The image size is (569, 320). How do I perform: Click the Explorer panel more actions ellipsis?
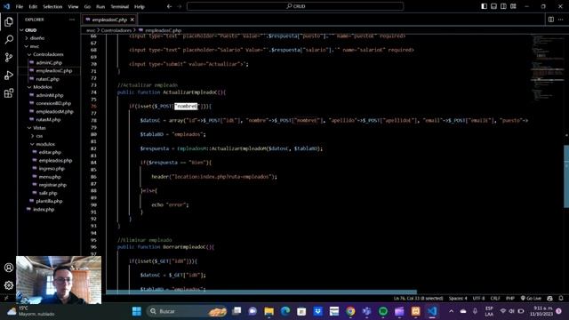[x=72, y=20]
